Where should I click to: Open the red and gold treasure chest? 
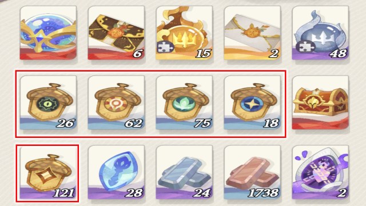point(320,103)
